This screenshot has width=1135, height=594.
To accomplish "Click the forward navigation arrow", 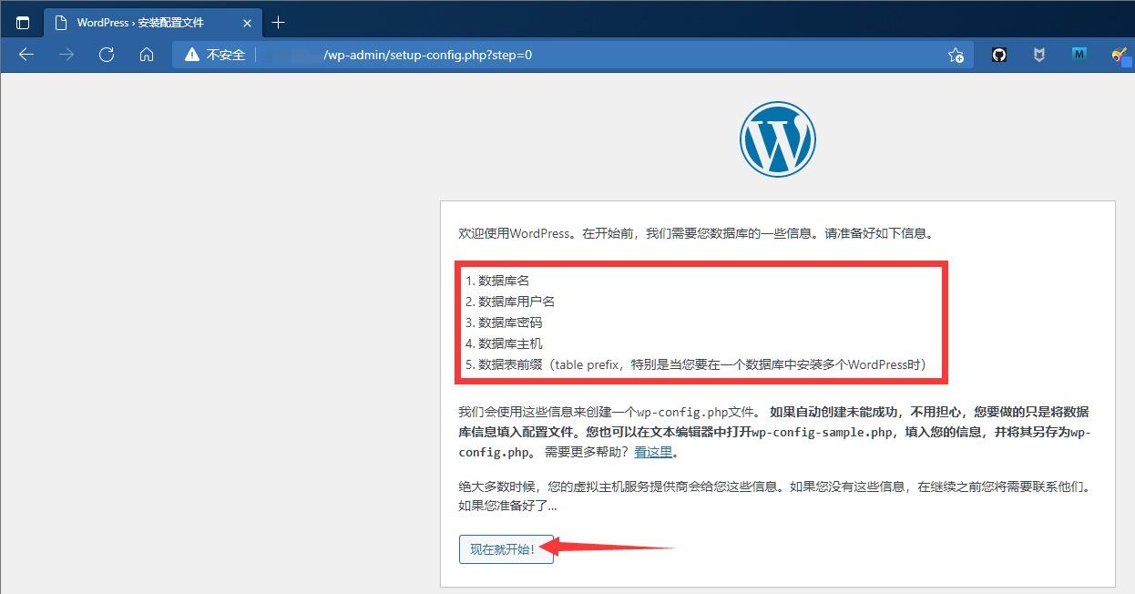I will coord(66,55).
